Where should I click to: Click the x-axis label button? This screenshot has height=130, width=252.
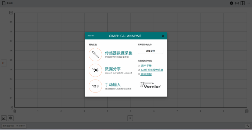[x=130, y=118]
